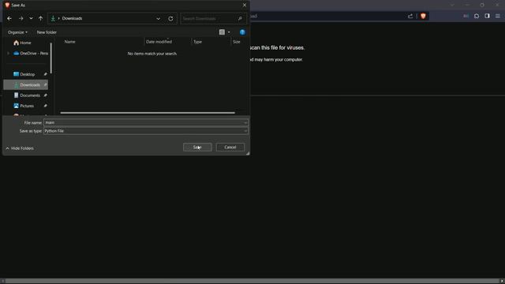Open browser extensions puzzle icon
The image size is (505, 284).
coord(477,16)
